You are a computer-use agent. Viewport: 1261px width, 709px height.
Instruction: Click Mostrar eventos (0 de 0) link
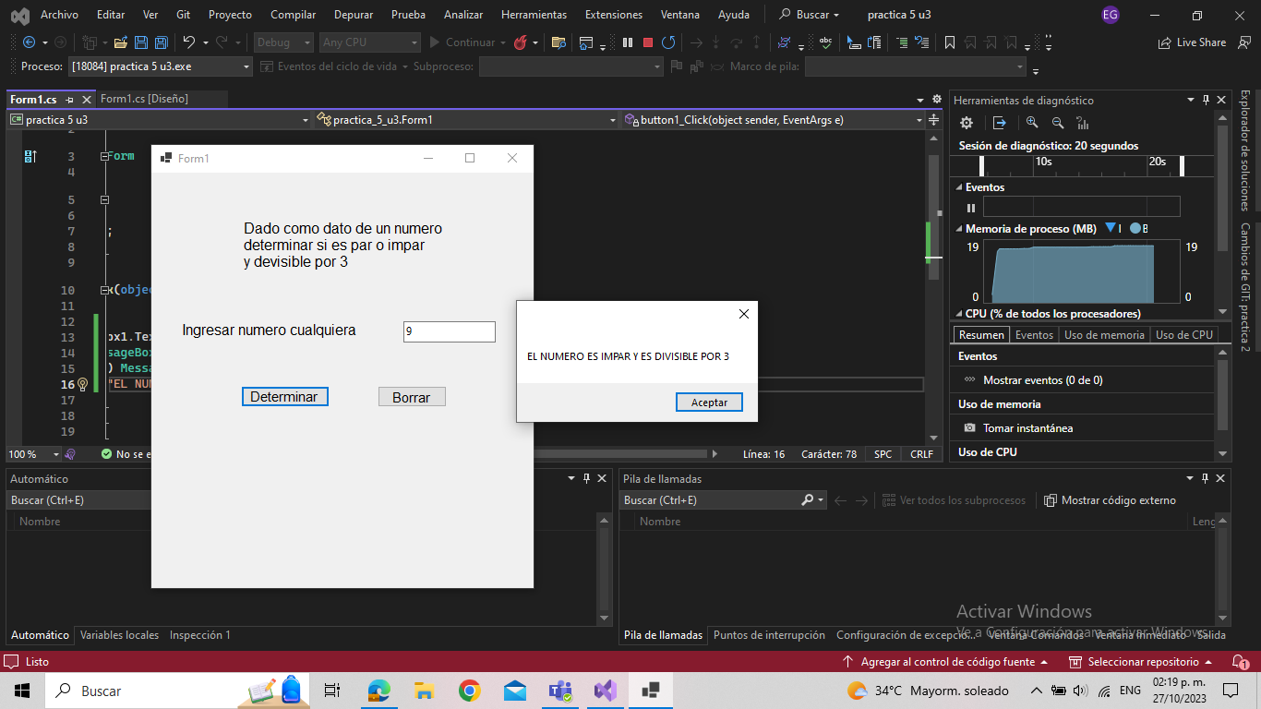click(1042, 380)
